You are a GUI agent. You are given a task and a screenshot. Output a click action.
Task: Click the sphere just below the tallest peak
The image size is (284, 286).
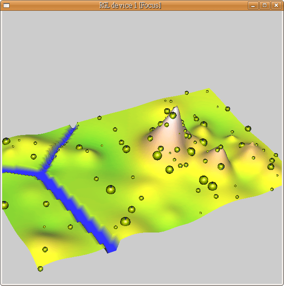173,115
